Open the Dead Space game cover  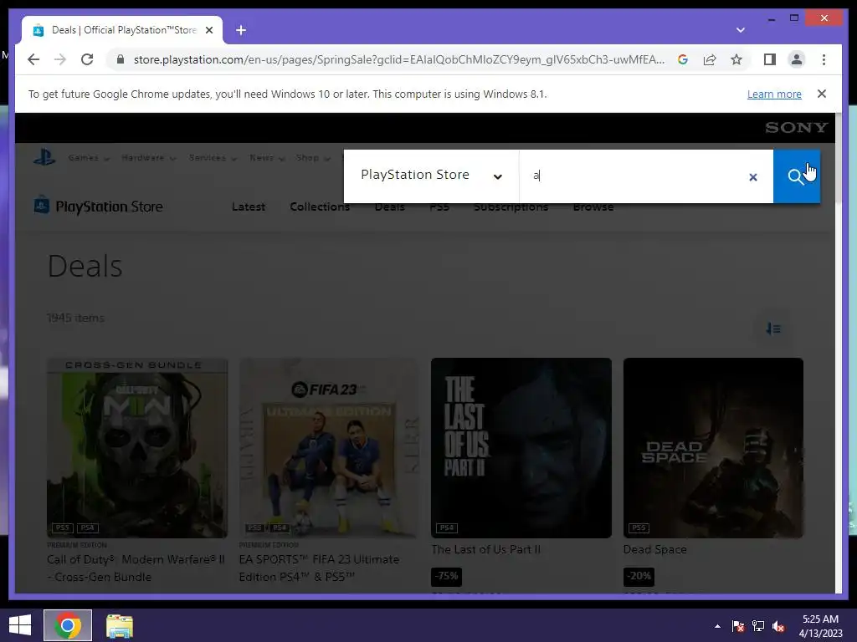click(713, 448)
